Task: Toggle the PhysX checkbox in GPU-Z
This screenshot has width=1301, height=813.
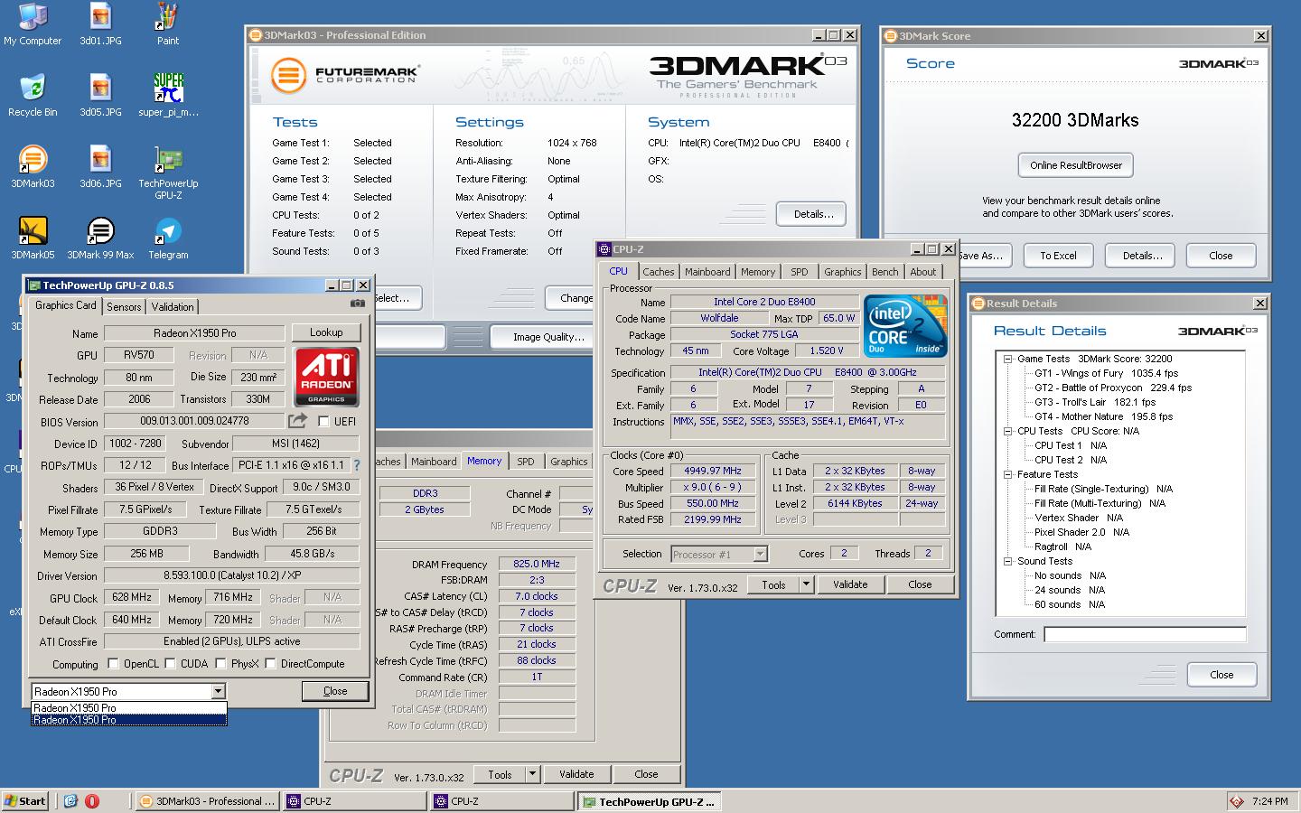Action: [x=220, y=664]
